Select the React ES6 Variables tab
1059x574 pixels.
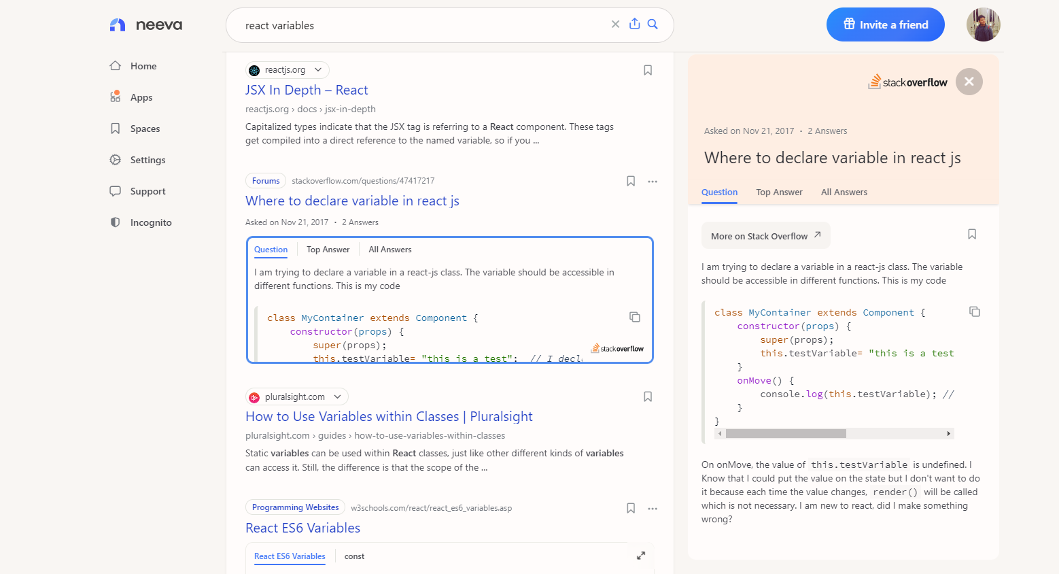pos(290,556)
